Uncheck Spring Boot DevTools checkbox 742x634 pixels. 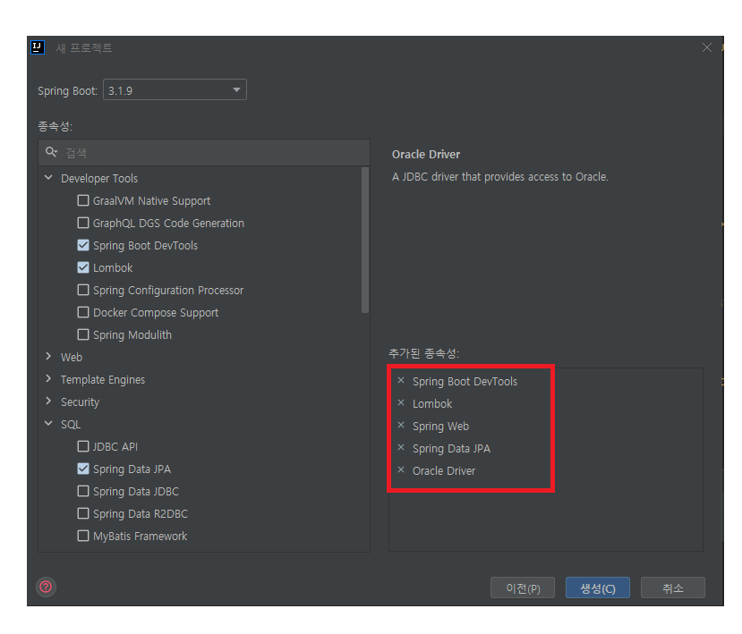[x=83, y=245]
